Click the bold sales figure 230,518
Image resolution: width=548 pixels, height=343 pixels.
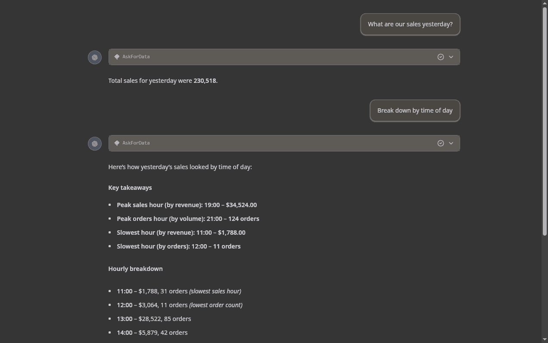(x=205, y=81)
